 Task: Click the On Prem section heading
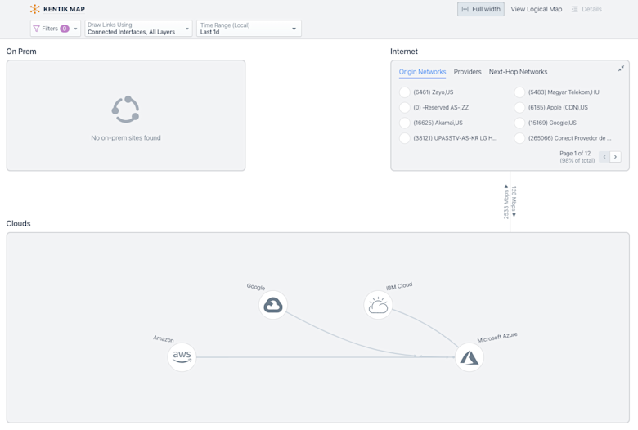[21, 52]
